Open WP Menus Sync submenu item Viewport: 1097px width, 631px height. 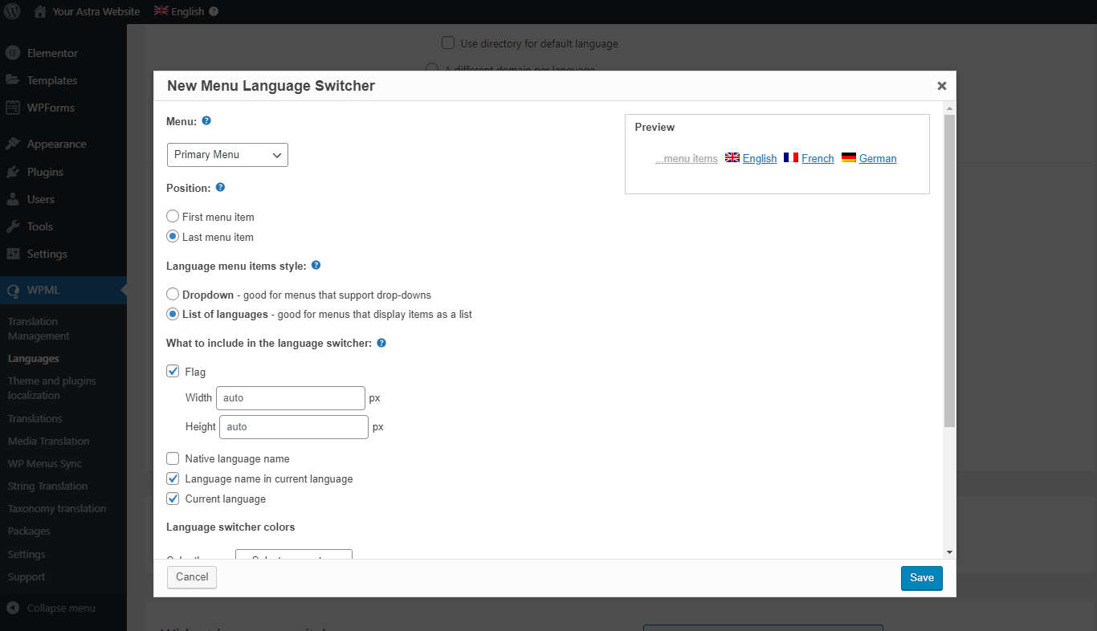[x=45, y=463]
